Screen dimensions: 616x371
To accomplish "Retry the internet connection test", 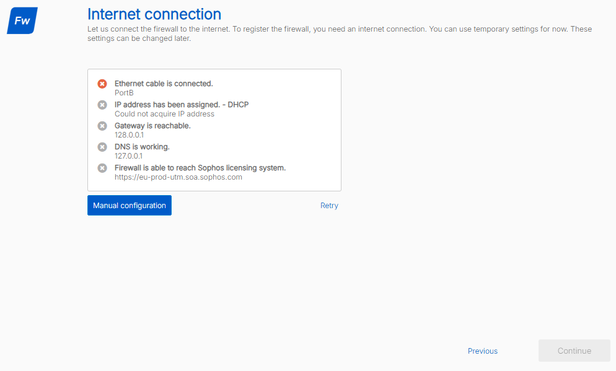I will (329, 206).
